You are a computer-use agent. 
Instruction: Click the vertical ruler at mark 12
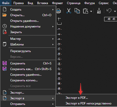(x=59, y=44)
